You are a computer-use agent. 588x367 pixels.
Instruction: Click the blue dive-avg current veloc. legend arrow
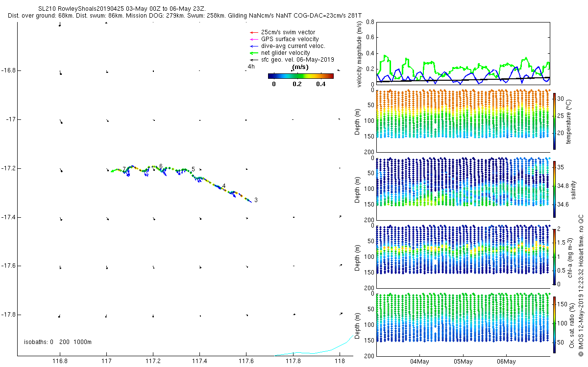tap(253, 46)
